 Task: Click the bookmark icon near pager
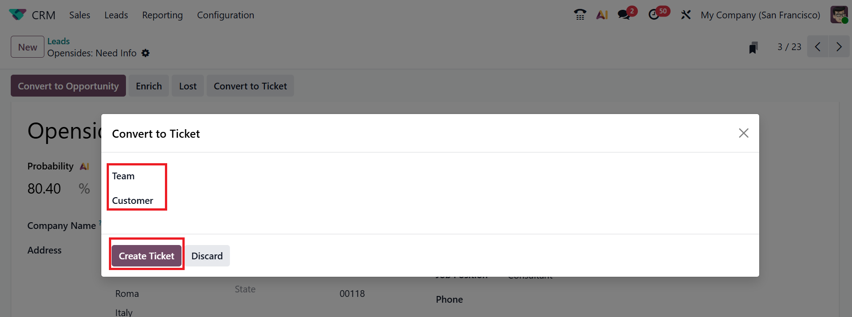753,47
